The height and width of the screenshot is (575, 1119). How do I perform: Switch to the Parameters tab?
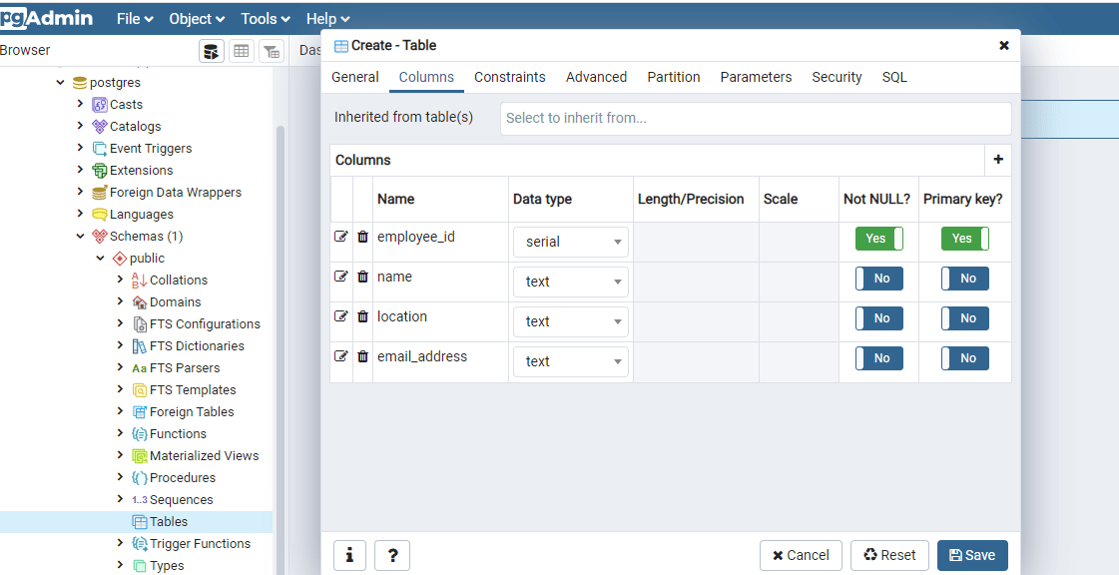tap(756, 77)
